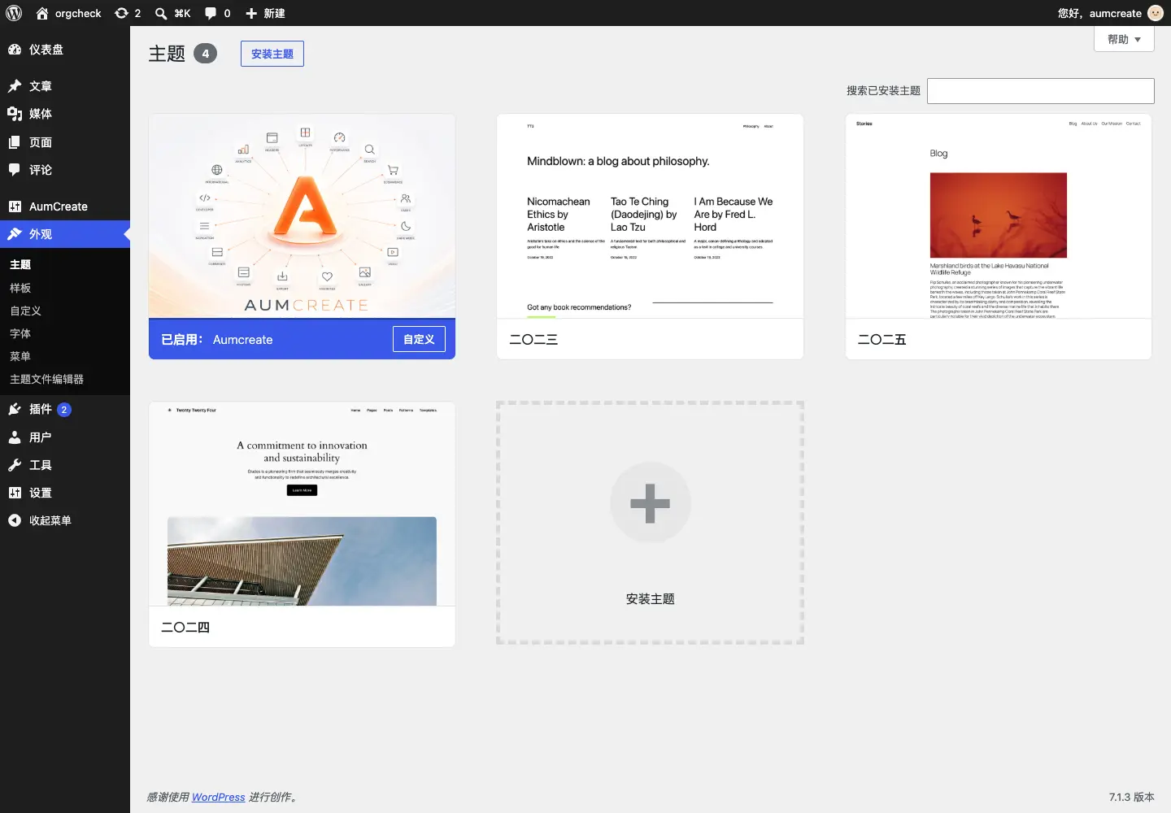Click the 新建 plus icon
Image resolution: width=1171 pixels, height=813 pixels.
(x=251, y=13)
